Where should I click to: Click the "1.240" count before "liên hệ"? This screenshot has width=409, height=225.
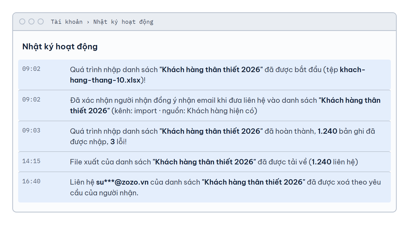321,162
